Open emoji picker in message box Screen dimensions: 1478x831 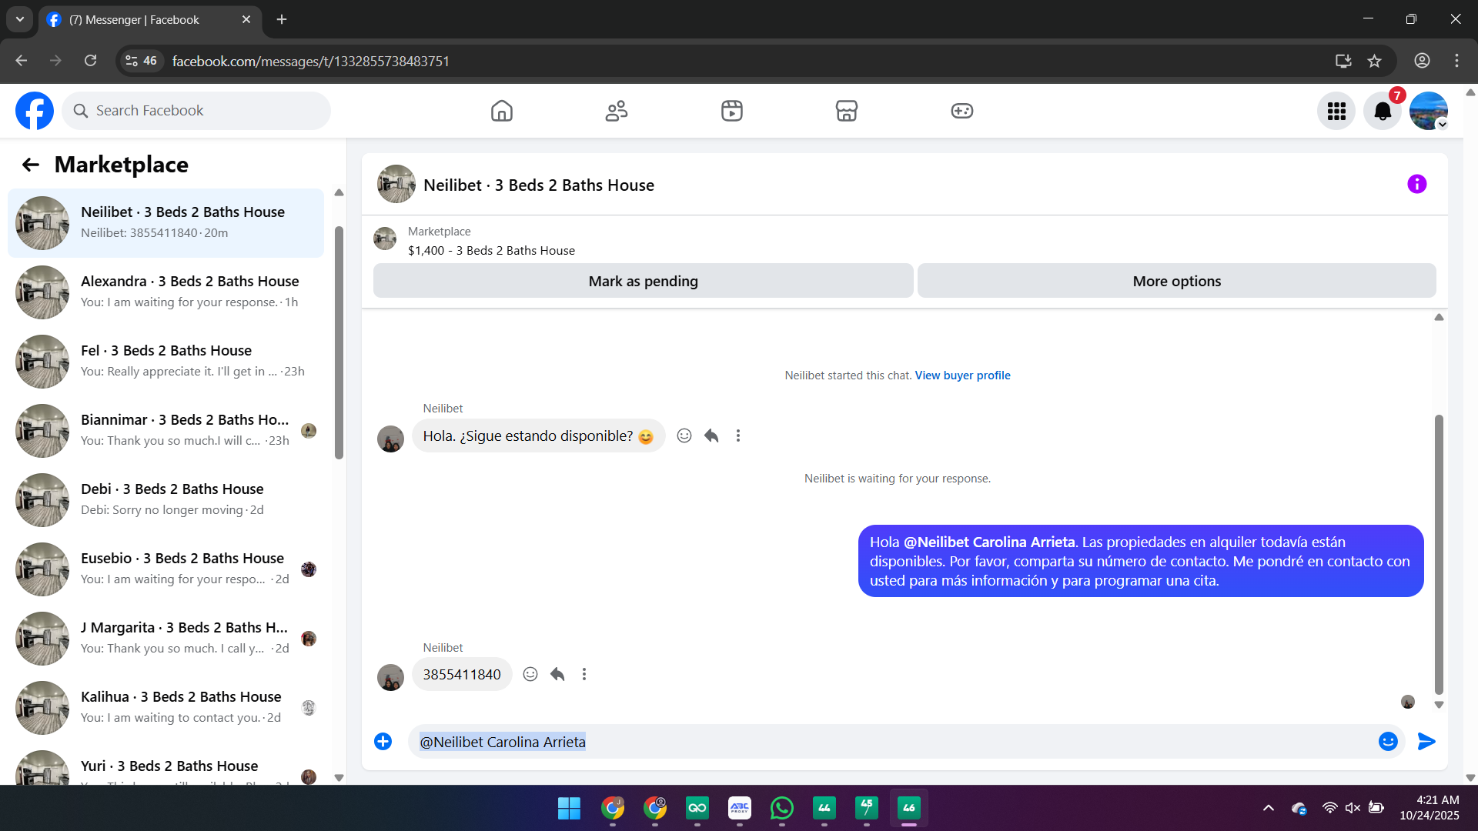(1388, 741)
